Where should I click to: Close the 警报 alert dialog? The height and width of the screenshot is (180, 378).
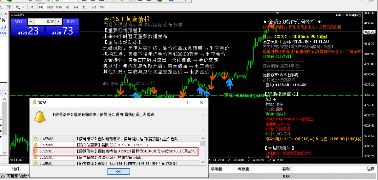pyautogui.click(x=201, y=102)
